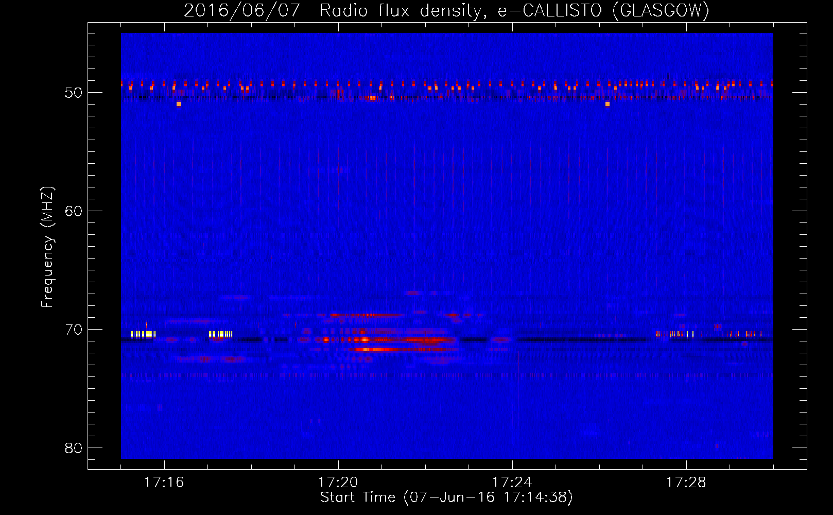This screenshot has height=515, width=833.
Task: Click the '80' frequency tick label
Action: coord(74,449)
